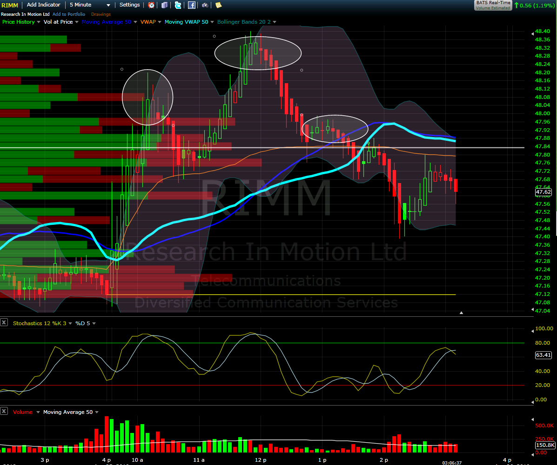The height and width of the screenshot is (465, 557).
Task: Close the Stochastics indicator panel
Action: click(x=4, y=322)
